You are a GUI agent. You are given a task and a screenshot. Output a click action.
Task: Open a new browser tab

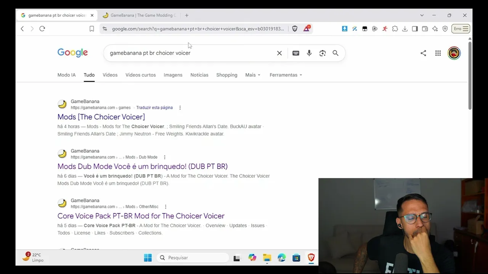click(x=187, y=15)
